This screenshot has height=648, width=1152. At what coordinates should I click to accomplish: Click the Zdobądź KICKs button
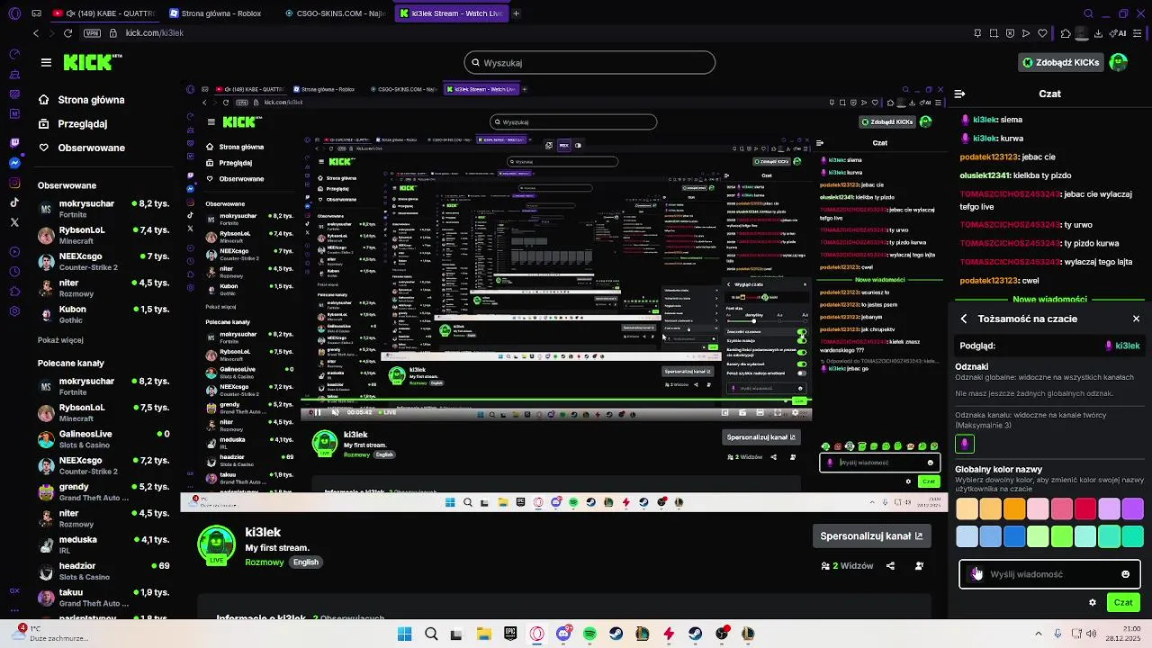tap(1060, 62)
